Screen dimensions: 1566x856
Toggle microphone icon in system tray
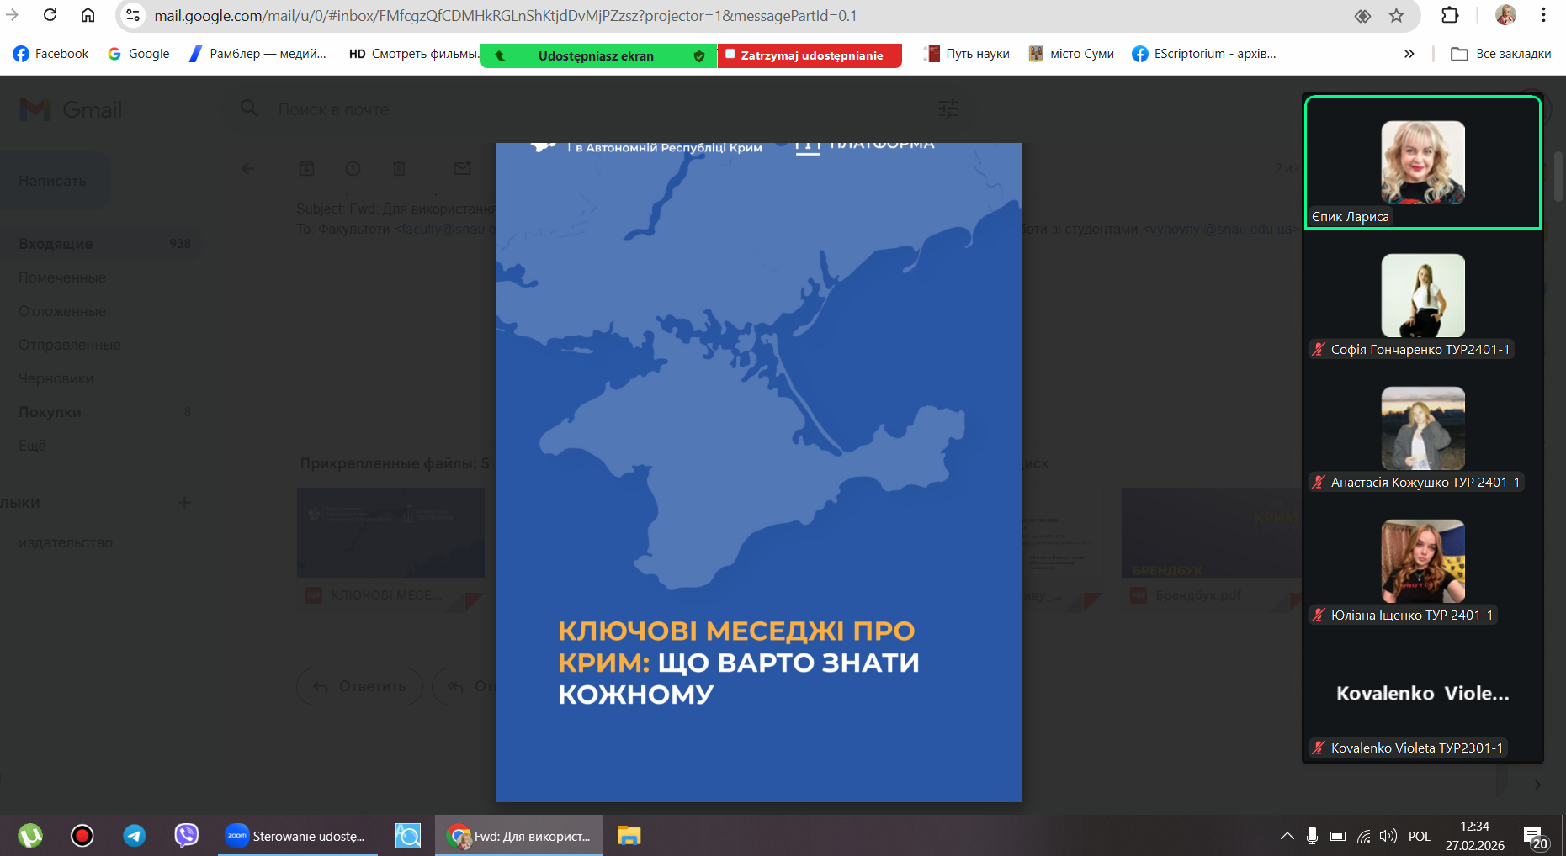[1312, 836]
